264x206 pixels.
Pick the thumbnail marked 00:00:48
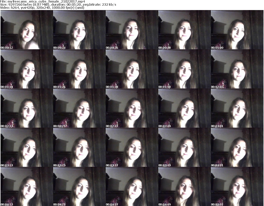pyautogui.click(x=184, y=30)
